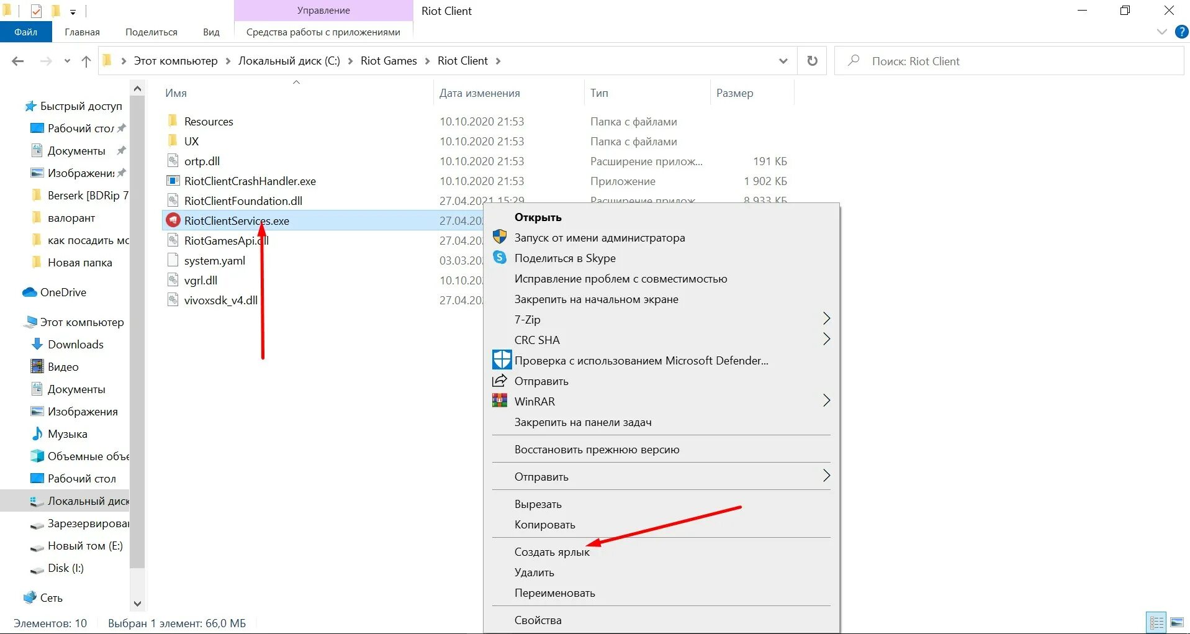Choose Закрепить на панели задач

583,422
